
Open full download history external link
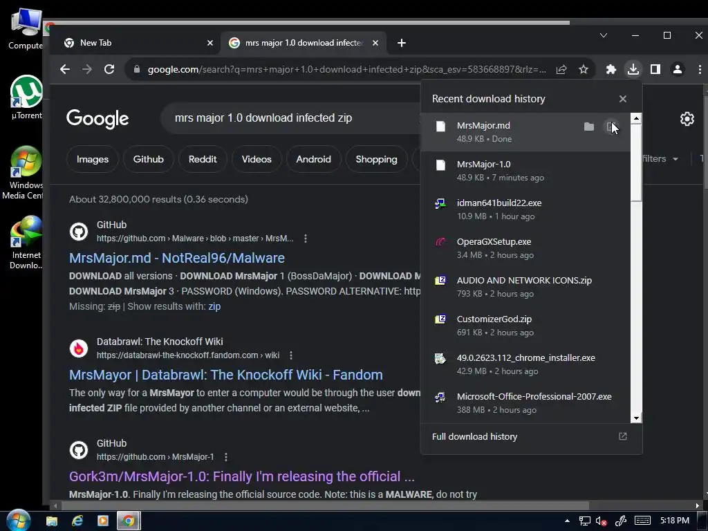coord(623,436)
